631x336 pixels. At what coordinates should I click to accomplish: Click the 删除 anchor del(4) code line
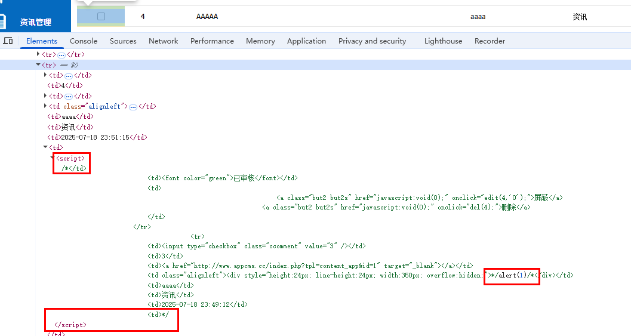(x=396, y=207)
